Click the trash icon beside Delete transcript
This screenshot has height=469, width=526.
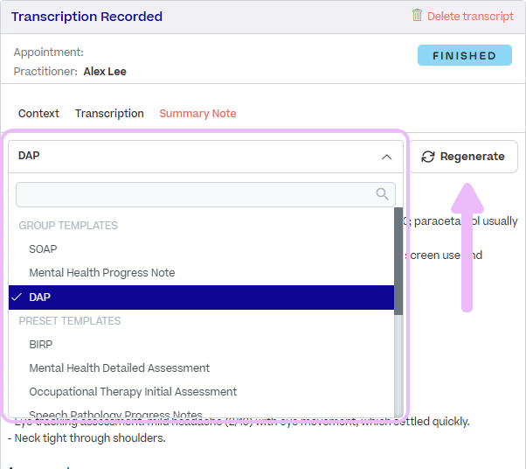coord(417,16)
